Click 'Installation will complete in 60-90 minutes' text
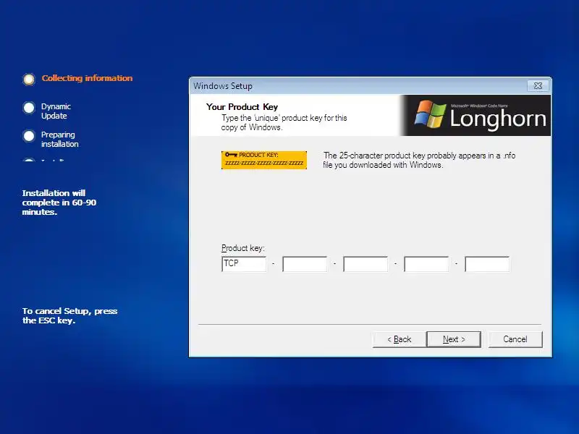This screenshot has width=579, height=434. [59, 203]
